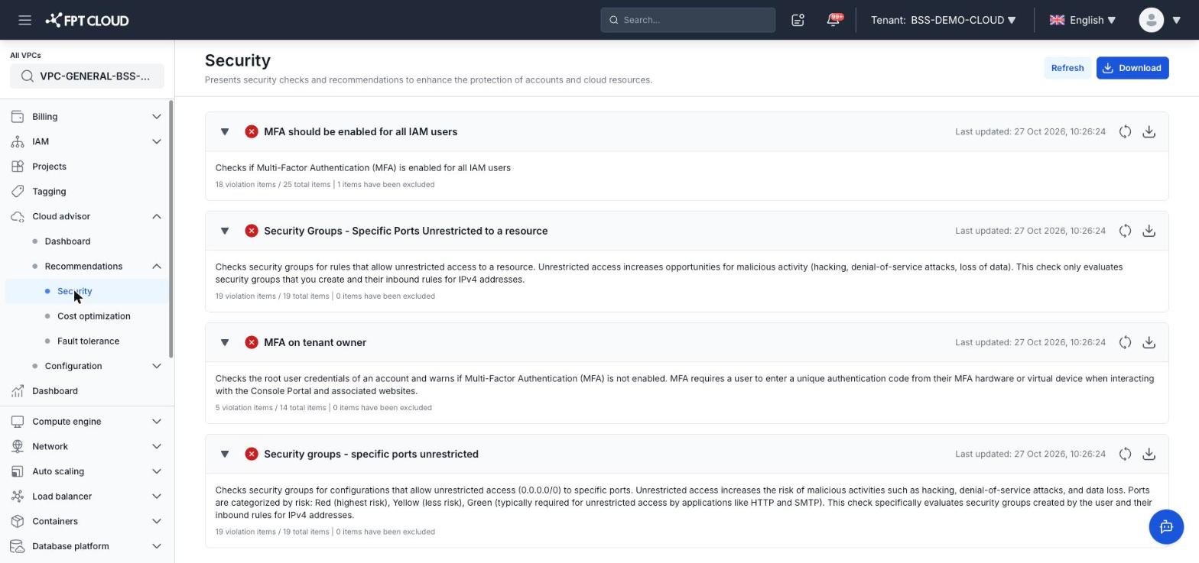Collapse the MFA for all IAM users panel

pos(225,132)
